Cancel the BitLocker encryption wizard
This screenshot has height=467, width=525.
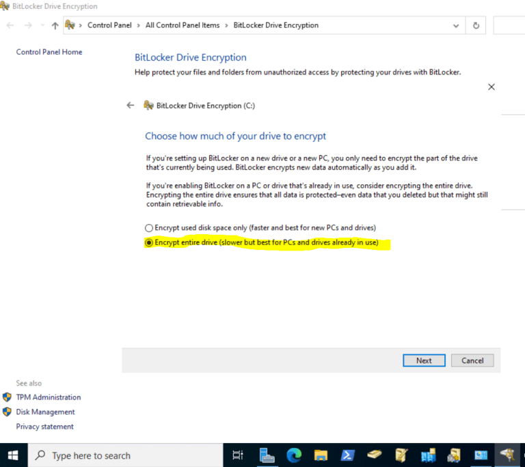(472, 360)
